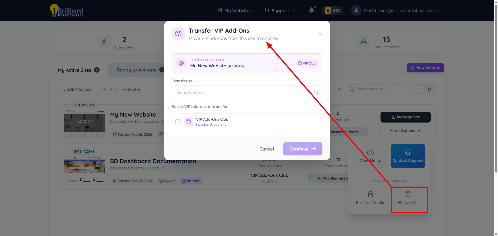The height and width of the screenshot is (236, 498).
Task: Select VIP Add-Ons under Move to Another Site
Action: pos(408,198)
